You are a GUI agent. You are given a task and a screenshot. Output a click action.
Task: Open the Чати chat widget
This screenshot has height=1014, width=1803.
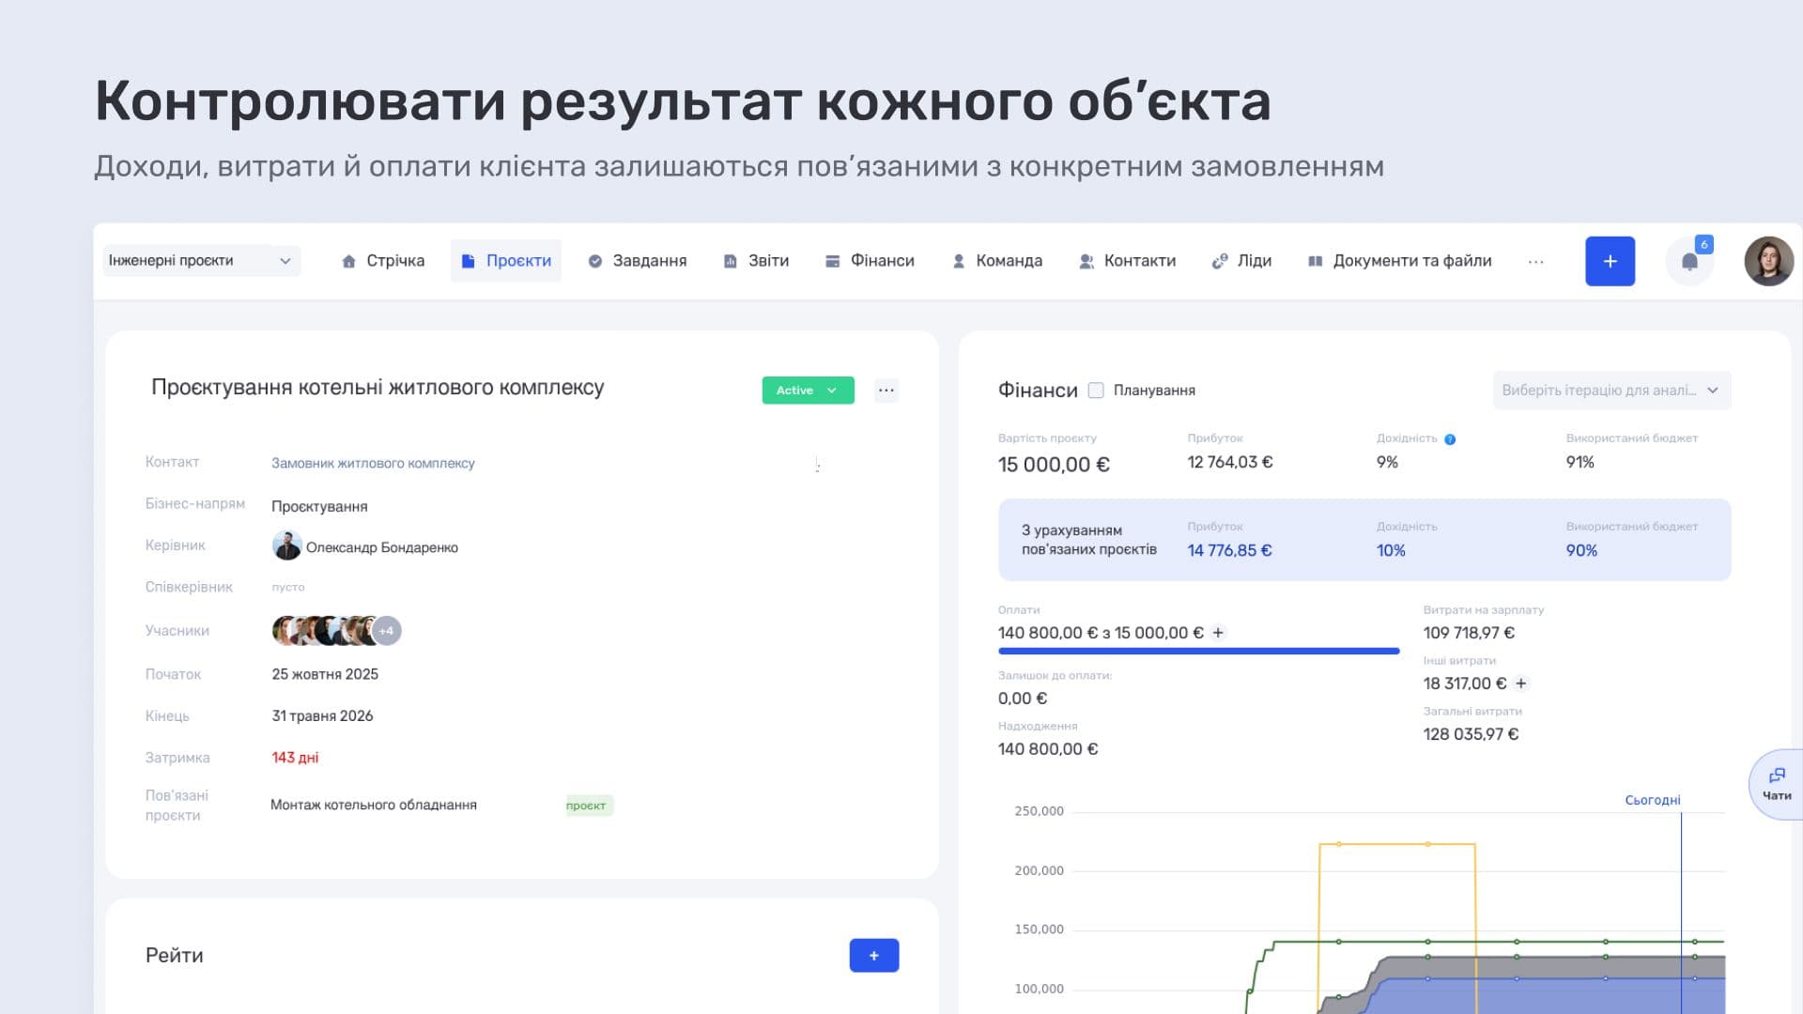pos(1776,784)
